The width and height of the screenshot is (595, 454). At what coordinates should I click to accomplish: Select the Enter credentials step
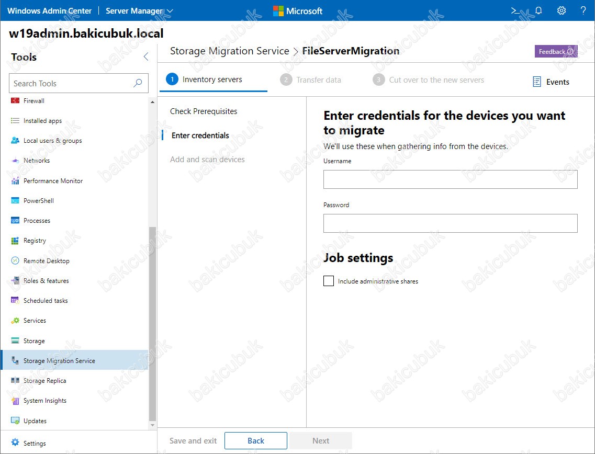click(x=200, y=135)
